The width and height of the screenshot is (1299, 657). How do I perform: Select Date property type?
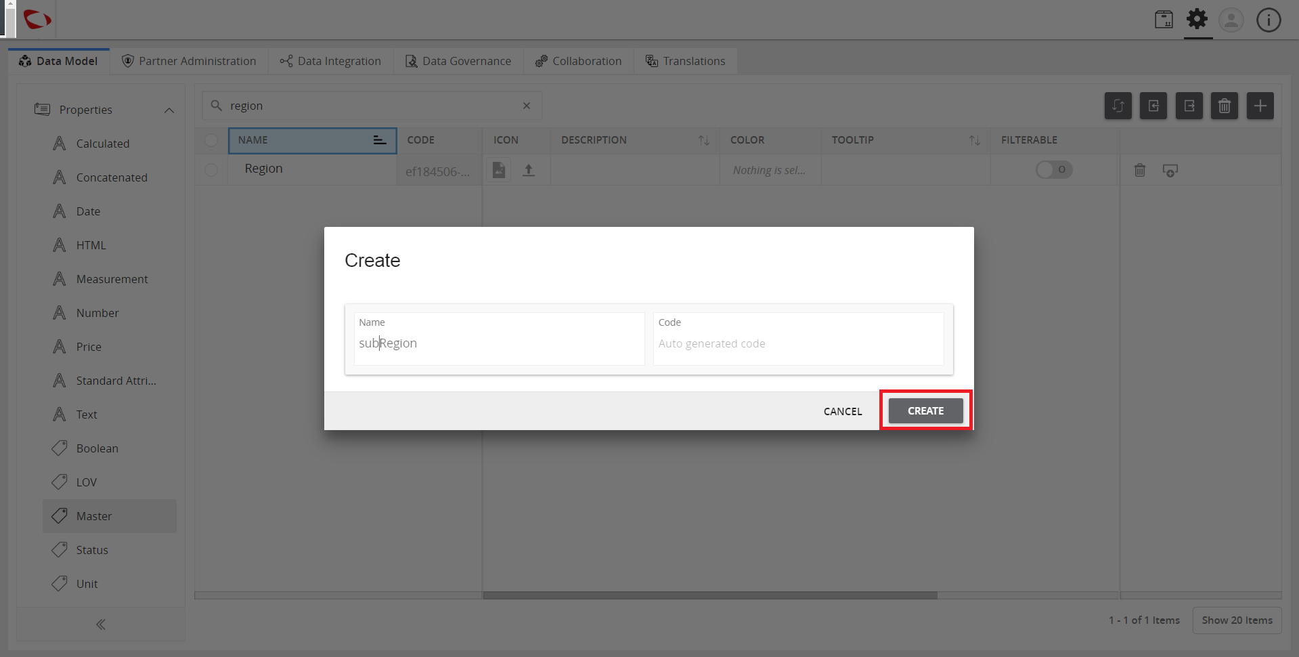(x=109, y=211)
